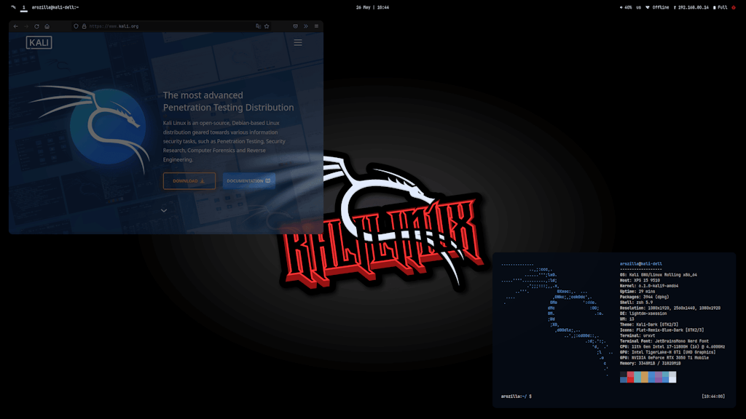Reload the kali.org page

(x=36, y=27)
